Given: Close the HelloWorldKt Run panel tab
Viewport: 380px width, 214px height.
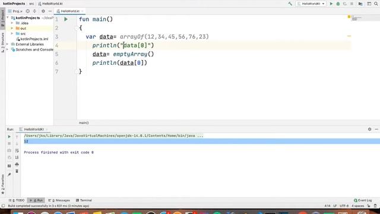Looking at the screenshot, I should coord(47,130).
